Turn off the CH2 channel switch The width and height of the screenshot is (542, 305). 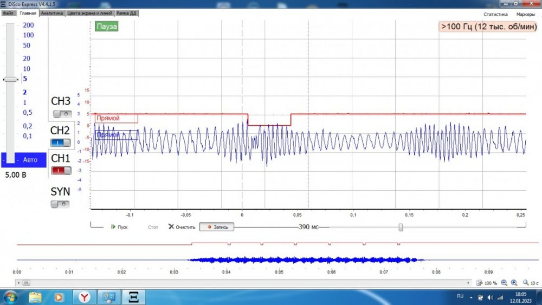point(61,142)
